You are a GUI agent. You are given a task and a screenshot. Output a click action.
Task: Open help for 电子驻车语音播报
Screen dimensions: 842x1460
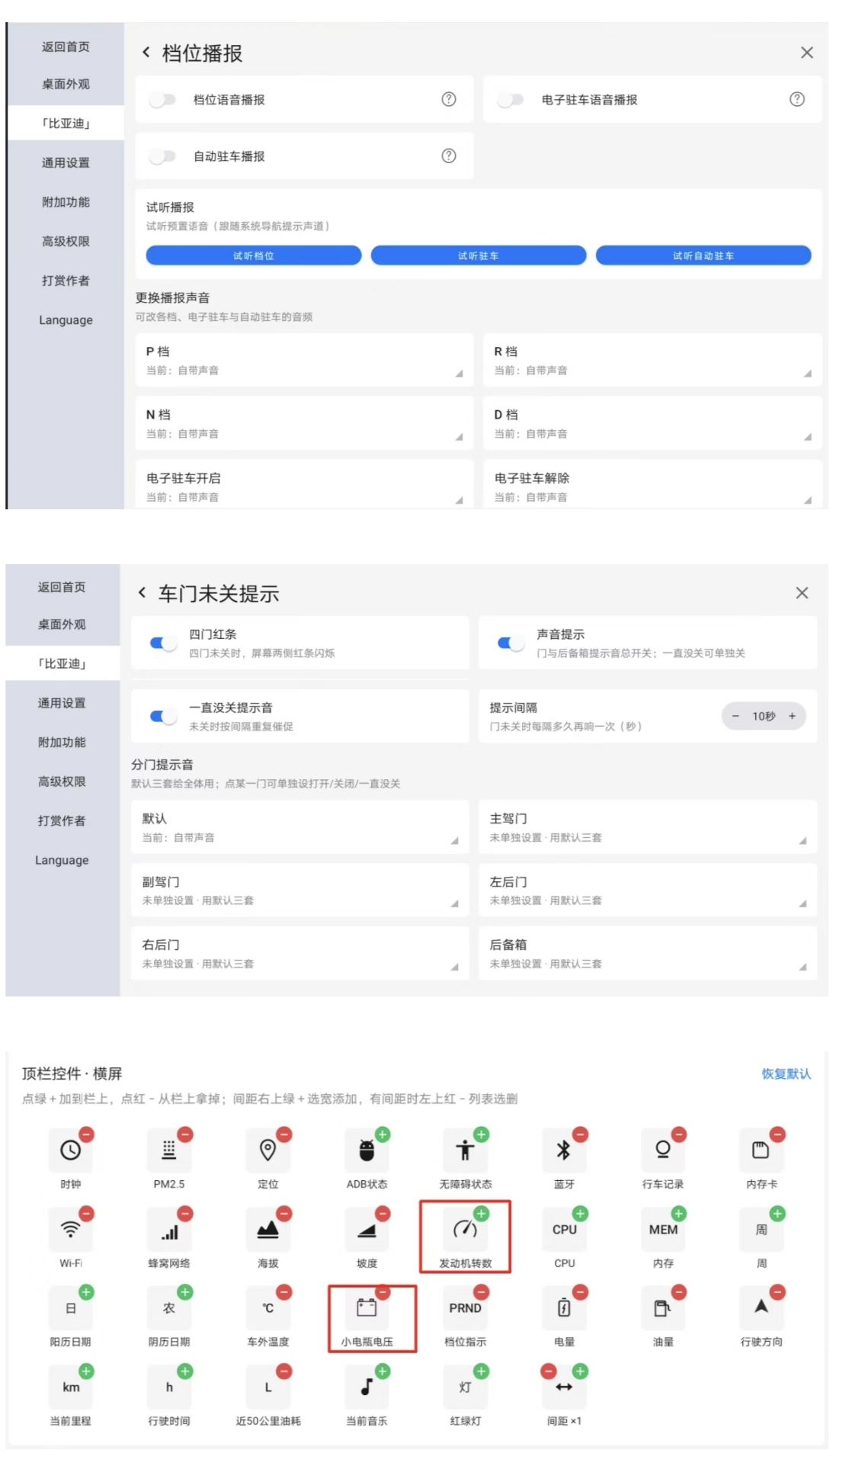coord(797,99)
